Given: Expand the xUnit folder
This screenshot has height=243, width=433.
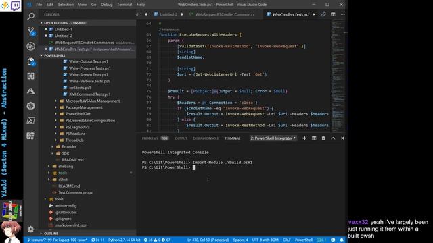Looking at the screenshot, I should [63, 180].
